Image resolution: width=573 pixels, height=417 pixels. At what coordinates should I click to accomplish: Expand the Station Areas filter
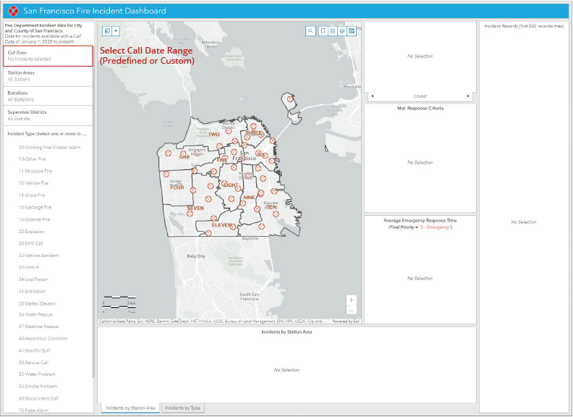(48, 76)
